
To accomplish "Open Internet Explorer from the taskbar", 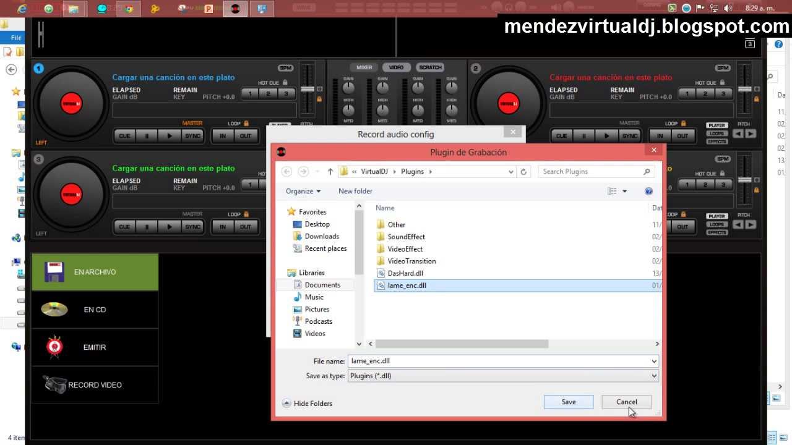I will tap(22, 9).
